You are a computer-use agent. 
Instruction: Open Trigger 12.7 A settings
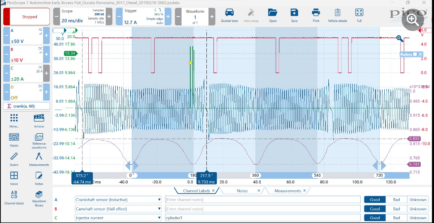(143, 17)
